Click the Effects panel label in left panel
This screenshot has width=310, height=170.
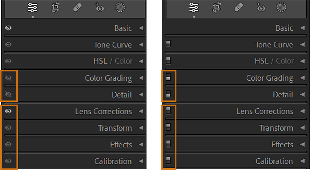121,144
